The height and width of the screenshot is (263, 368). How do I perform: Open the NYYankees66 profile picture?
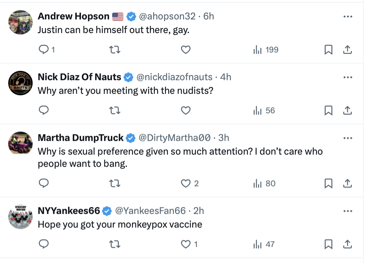tap(20, 217)
